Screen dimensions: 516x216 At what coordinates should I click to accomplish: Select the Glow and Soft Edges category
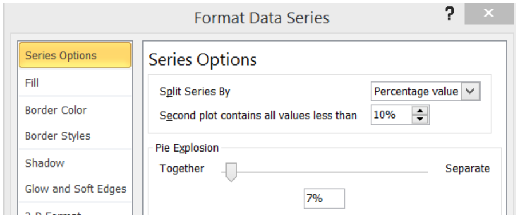[75, 189]
